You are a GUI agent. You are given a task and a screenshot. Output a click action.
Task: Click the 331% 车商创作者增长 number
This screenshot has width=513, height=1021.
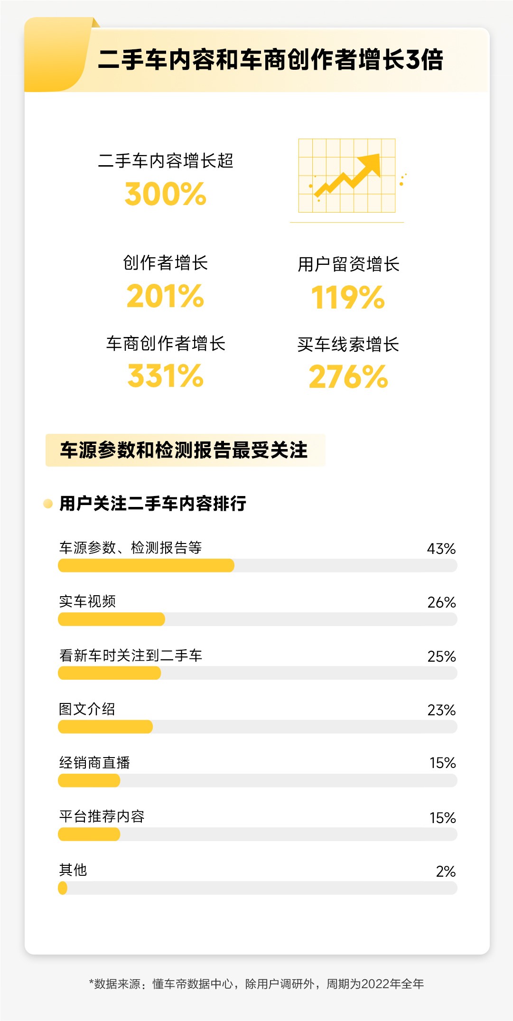click(x=166, y=375)
